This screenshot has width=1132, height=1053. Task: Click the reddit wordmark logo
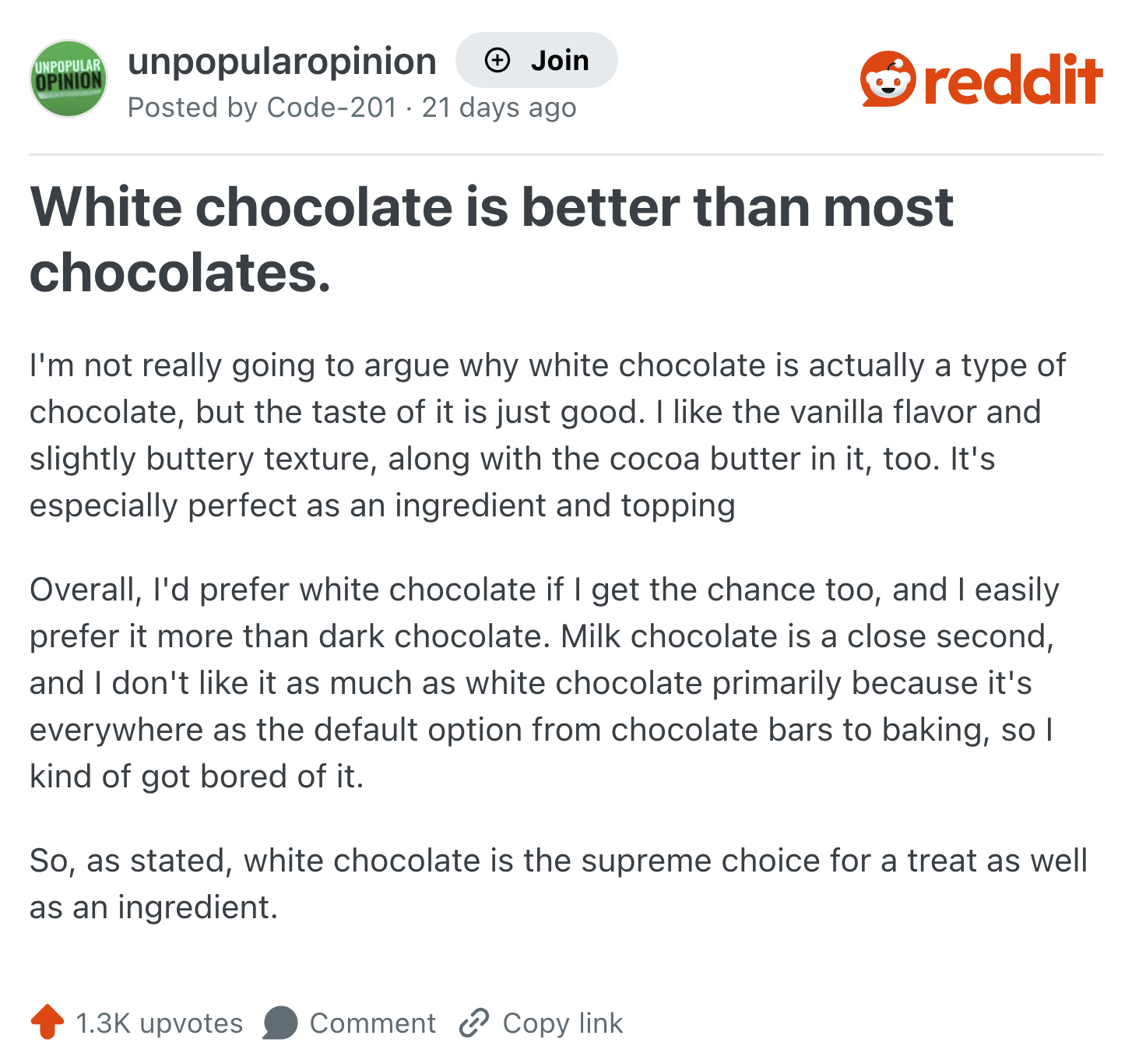coord(1013,79)
